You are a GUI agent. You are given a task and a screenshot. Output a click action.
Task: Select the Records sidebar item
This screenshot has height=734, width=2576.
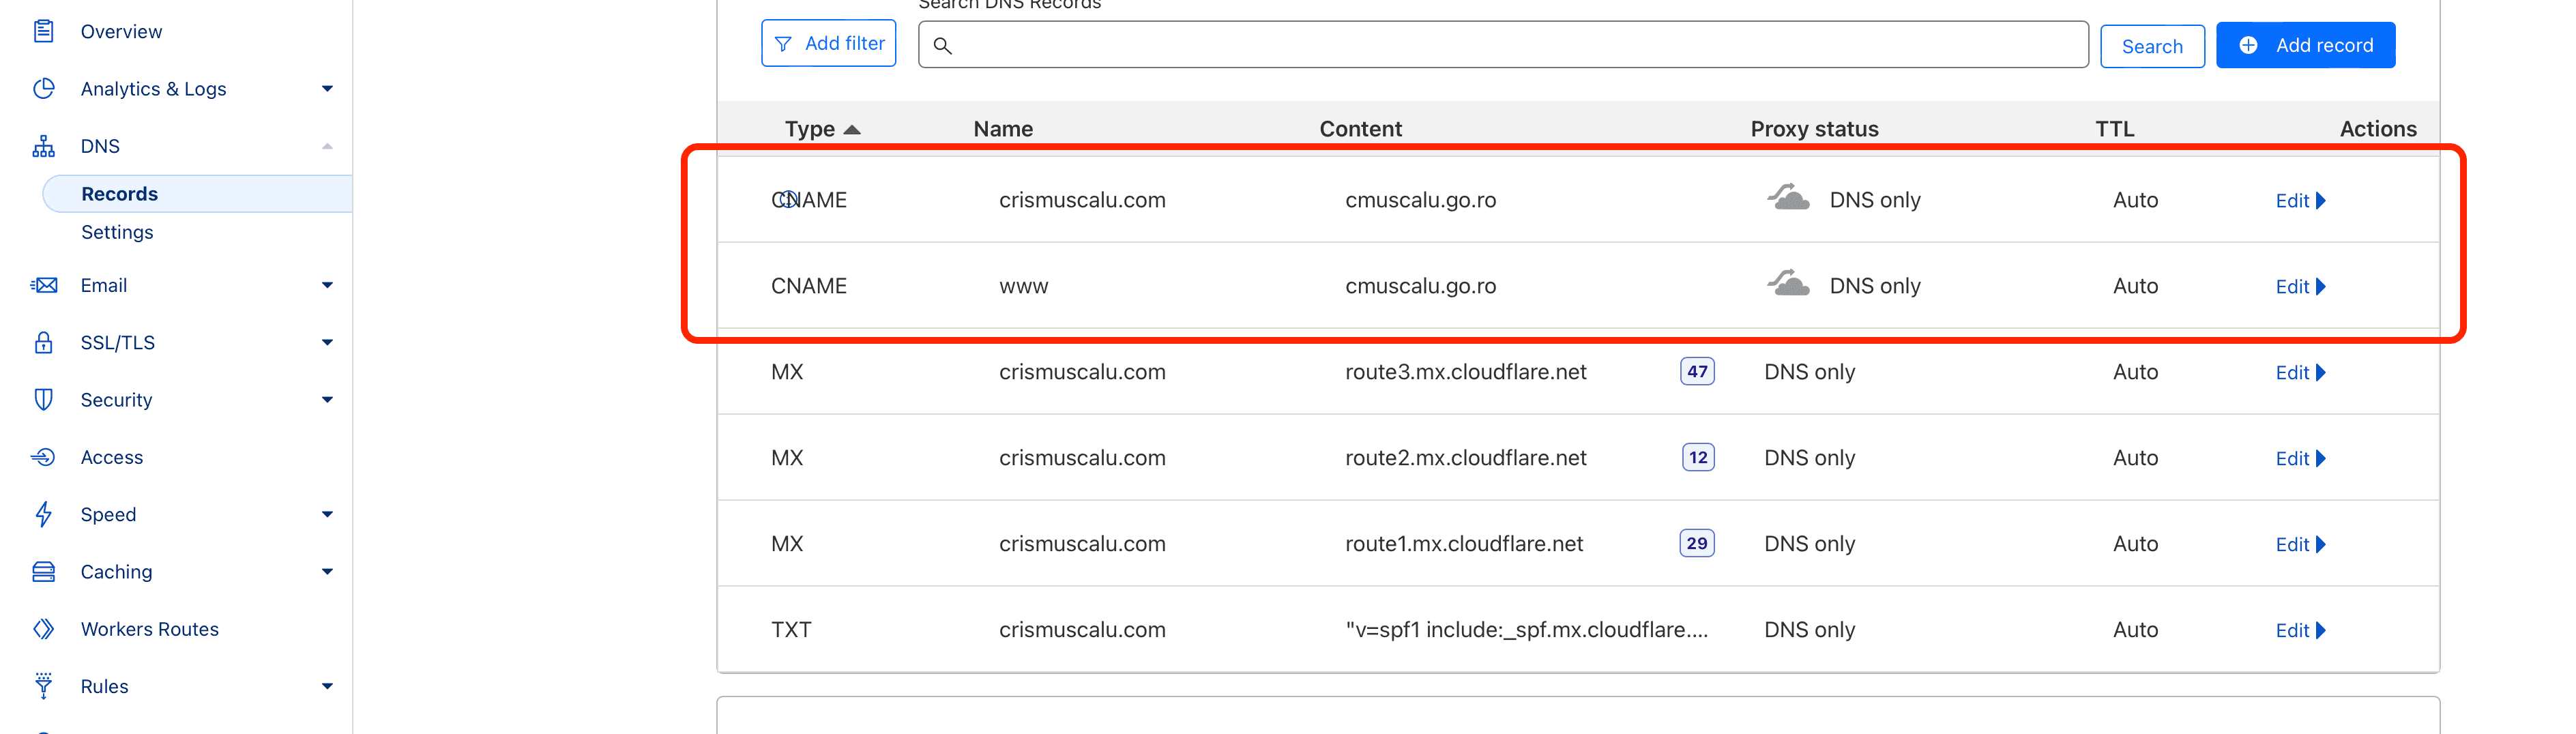119,194
